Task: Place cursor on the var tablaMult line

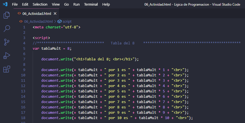Action: [x=52, y=49]
